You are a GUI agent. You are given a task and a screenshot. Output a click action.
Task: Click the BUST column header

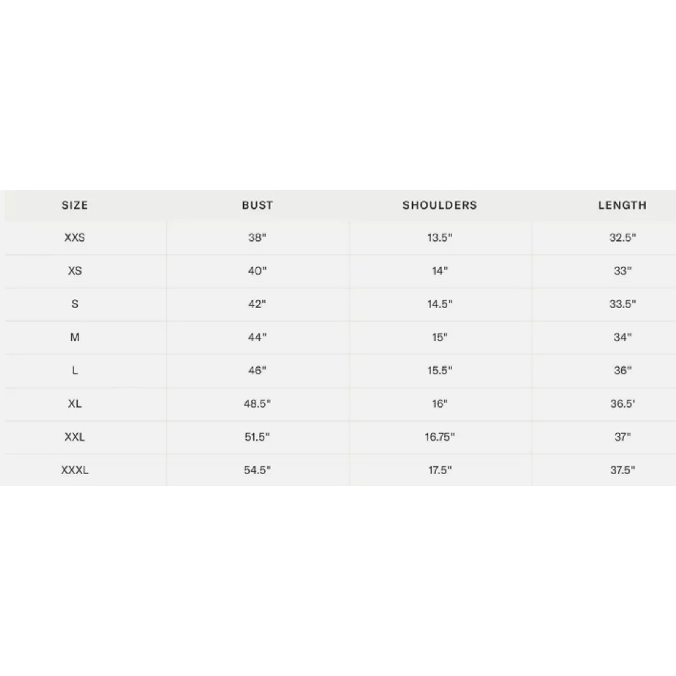coord(257,205)
